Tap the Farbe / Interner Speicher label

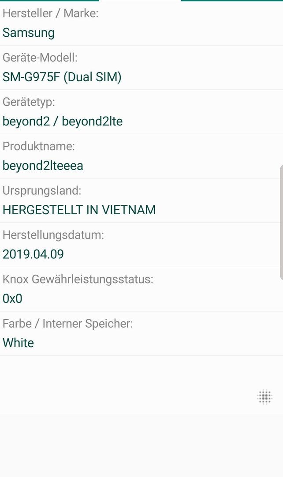(x=68, y=324)
